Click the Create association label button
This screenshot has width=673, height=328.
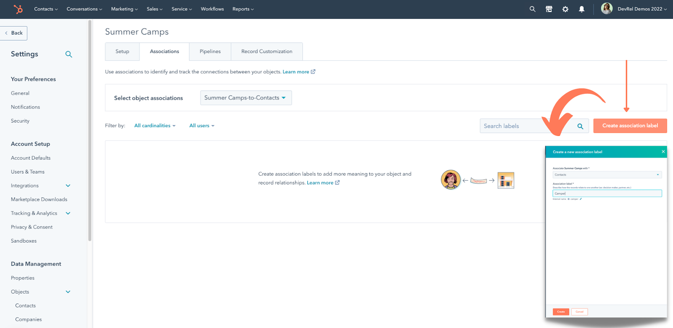(630, 126)
